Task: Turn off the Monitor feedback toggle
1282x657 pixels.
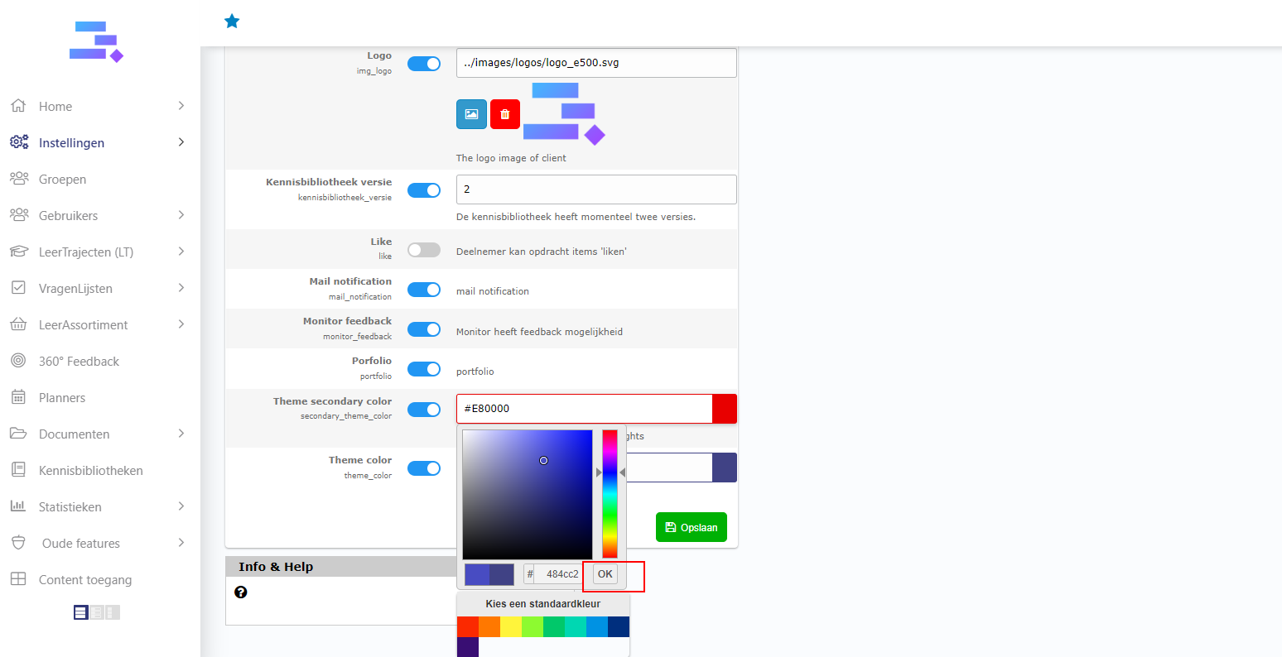Action: [x=424, y=329]
